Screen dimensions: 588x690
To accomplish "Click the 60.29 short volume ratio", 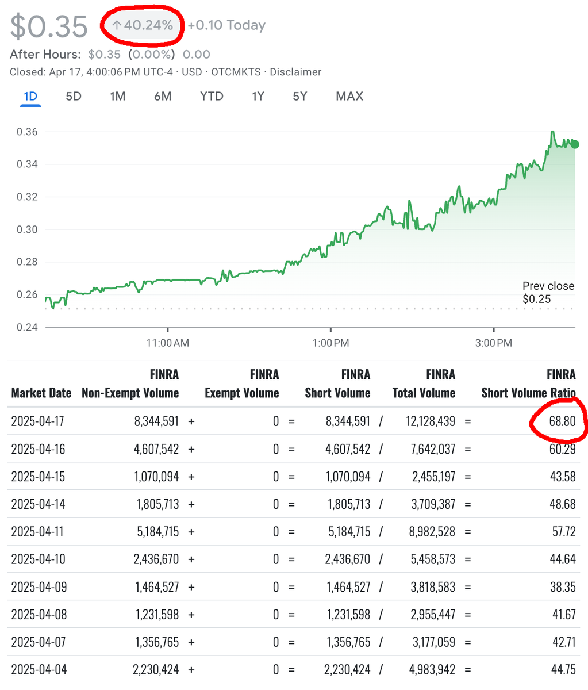I will [x=562, y=449].
